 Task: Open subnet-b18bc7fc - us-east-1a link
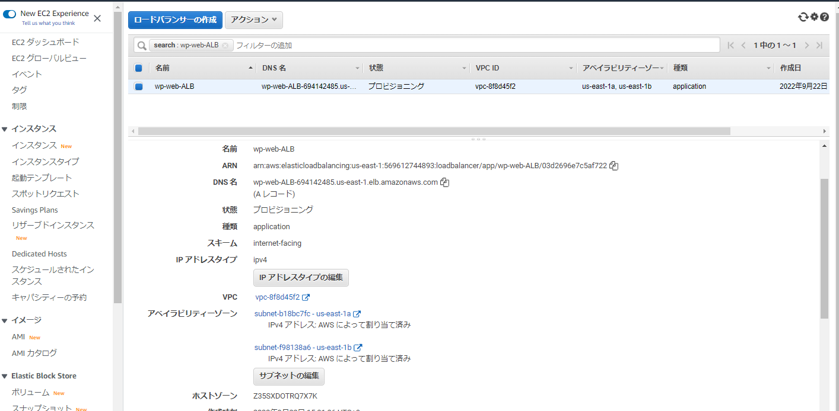pos(303,314)
